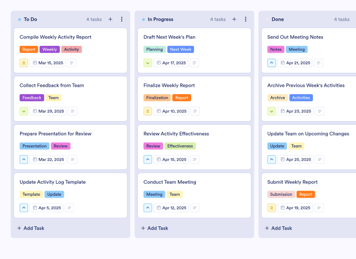This screenshot has width=356, height=259.
Task: Select the purple Feedback tag
Action: point(32,98)
